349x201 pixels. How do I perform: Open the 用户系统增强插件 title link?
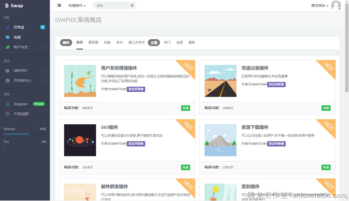(x=119, y=68)
